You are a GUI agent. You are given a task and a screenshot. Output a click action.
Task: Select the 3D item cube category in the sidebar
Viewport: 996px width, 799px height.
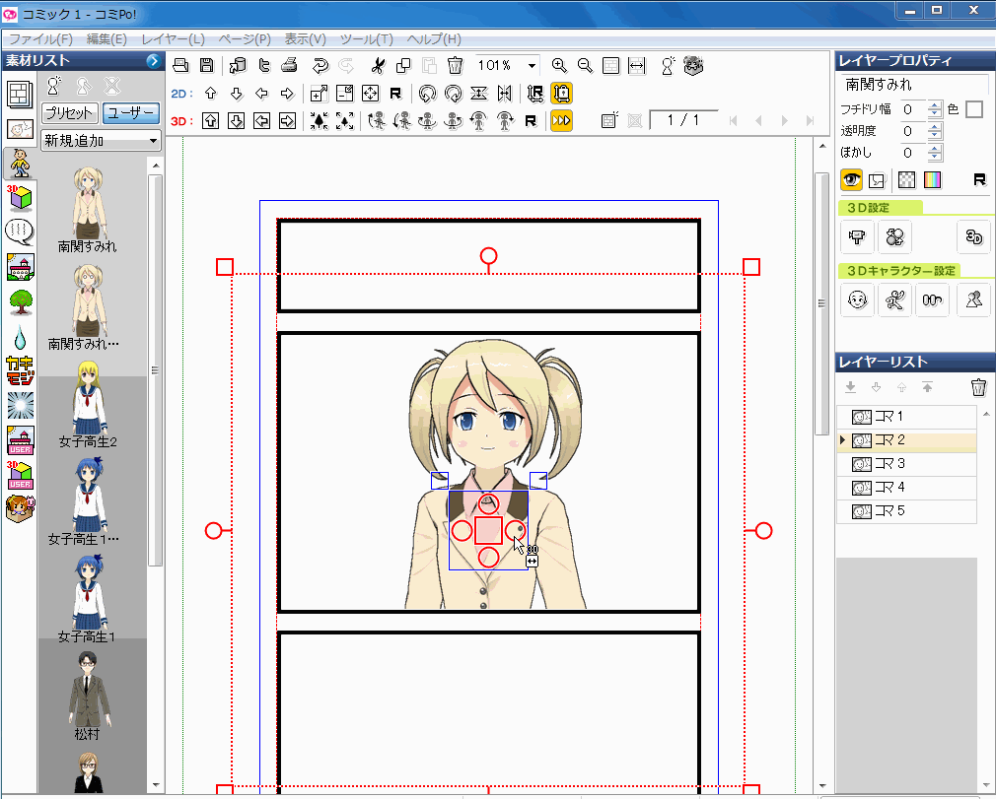click(x=20, y=198)
